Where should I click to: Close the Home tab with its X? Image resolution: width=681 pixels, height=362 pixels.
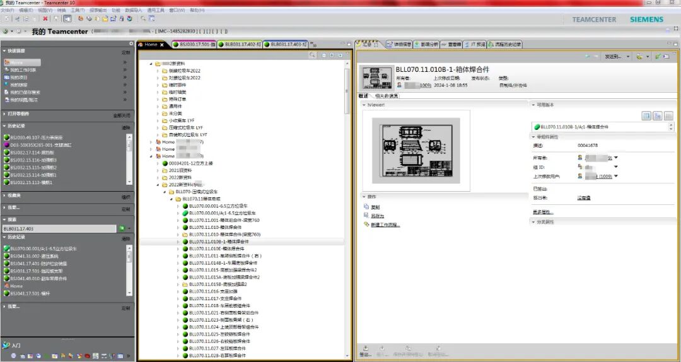[162, 45]
